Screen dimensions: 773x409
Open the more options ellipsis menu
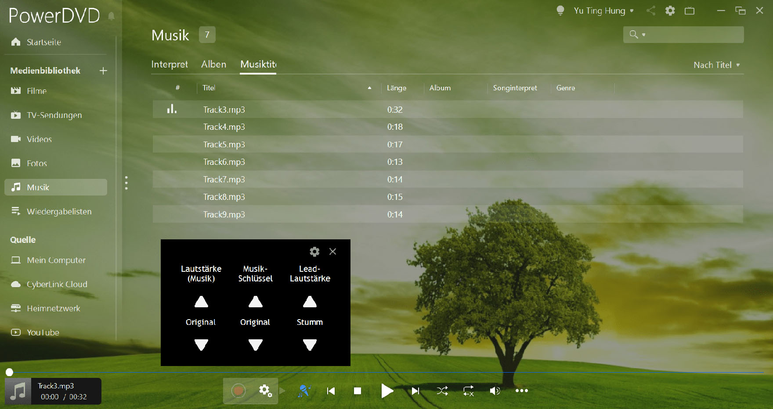(x=521, y=391)
